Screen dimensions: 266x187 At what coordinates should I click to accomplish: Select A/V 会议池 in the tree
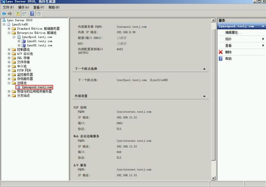tap(25, 54)
